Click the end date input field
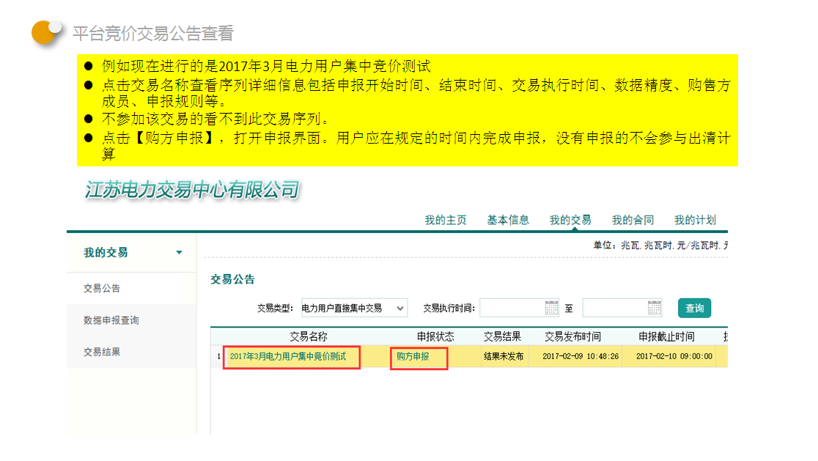This screenshot has height=461, width=818. click(x=615, y=308)
